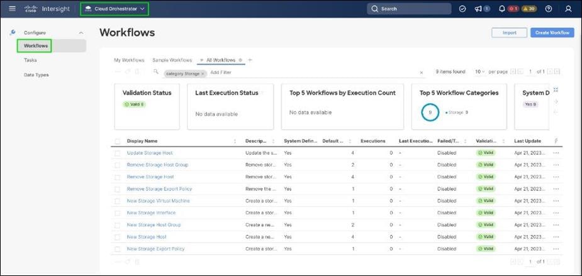Screen dimensions: 582x276
Task: Check the New Storage Host row checkbox
Action: click(118, 237)
